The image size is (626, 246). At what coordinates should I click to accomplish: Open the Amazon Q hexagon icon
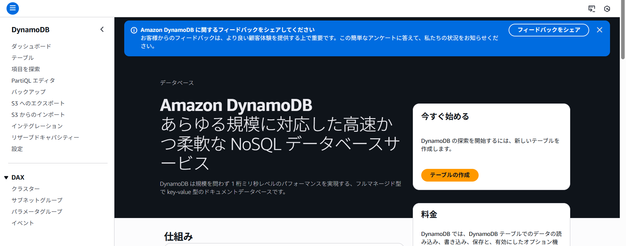pyautogui.click(x=607, y=9)
